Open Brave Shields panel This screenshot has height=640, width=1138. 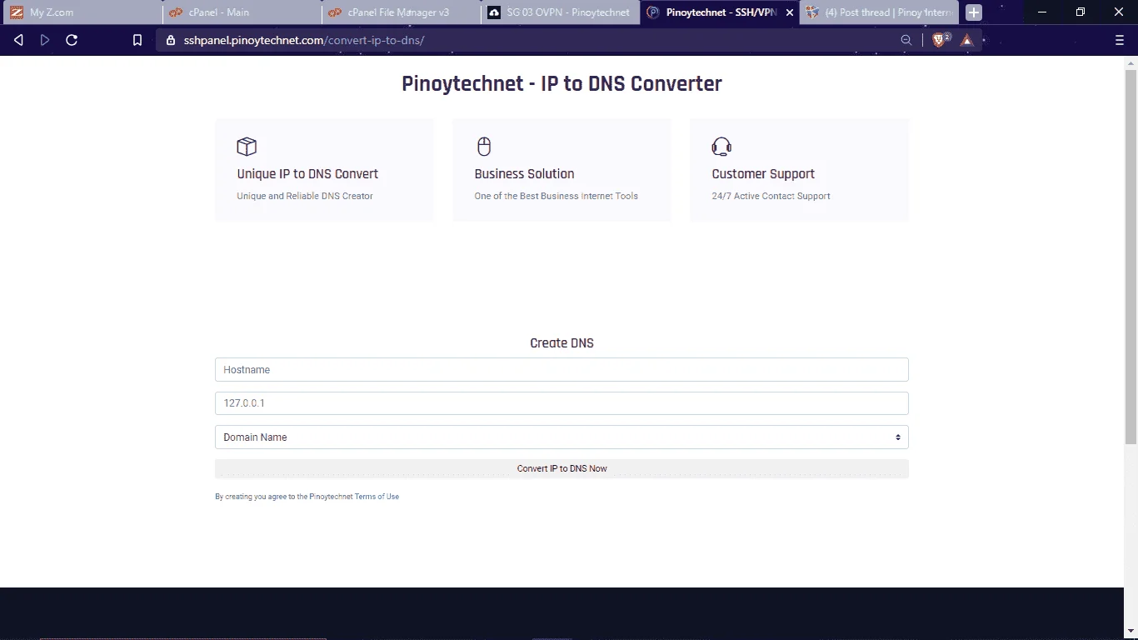941,40
